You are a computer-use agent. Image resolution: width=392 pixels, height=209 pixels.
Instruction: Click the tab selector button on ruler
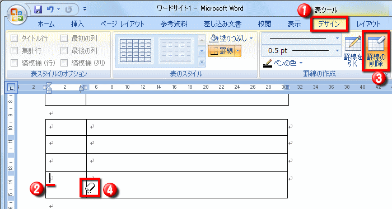(x=11, y=88)
